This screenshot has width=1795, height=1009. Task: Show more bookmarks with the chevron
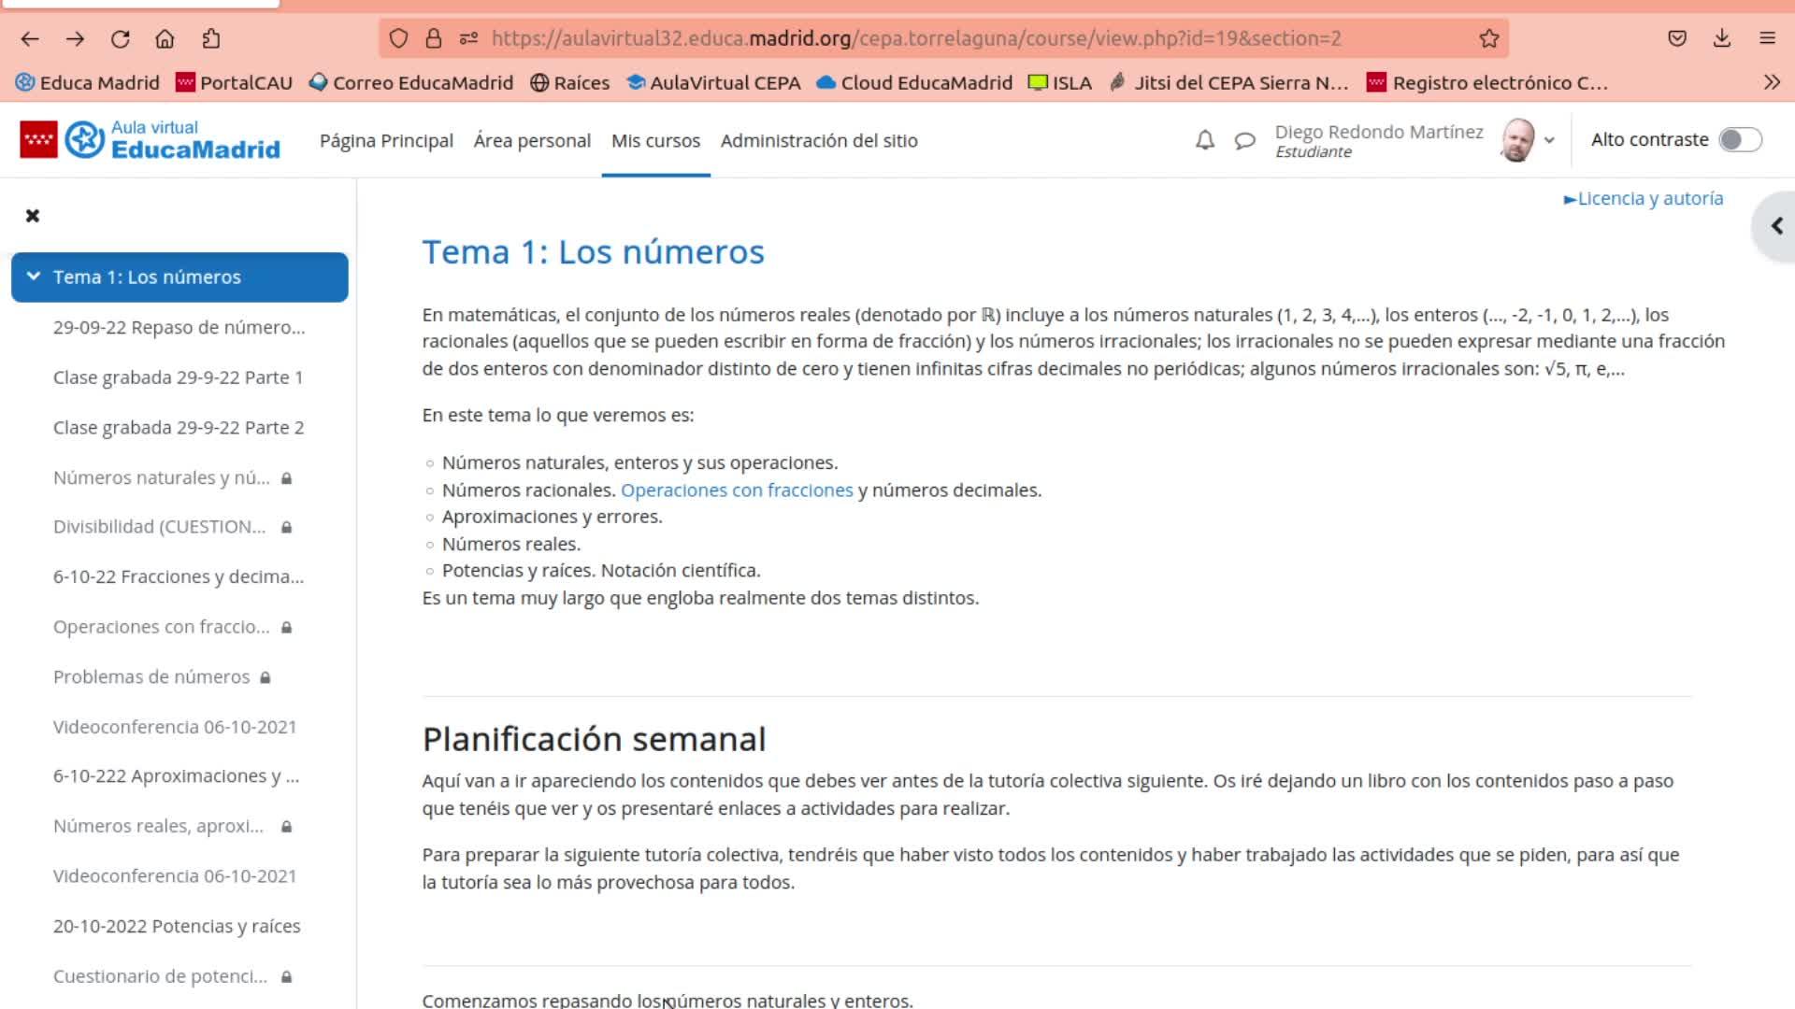click(x=1772, y=82)
